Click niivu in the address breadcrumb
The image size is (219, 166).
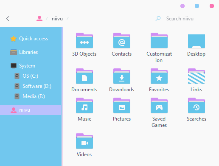(x=57, y=19)
